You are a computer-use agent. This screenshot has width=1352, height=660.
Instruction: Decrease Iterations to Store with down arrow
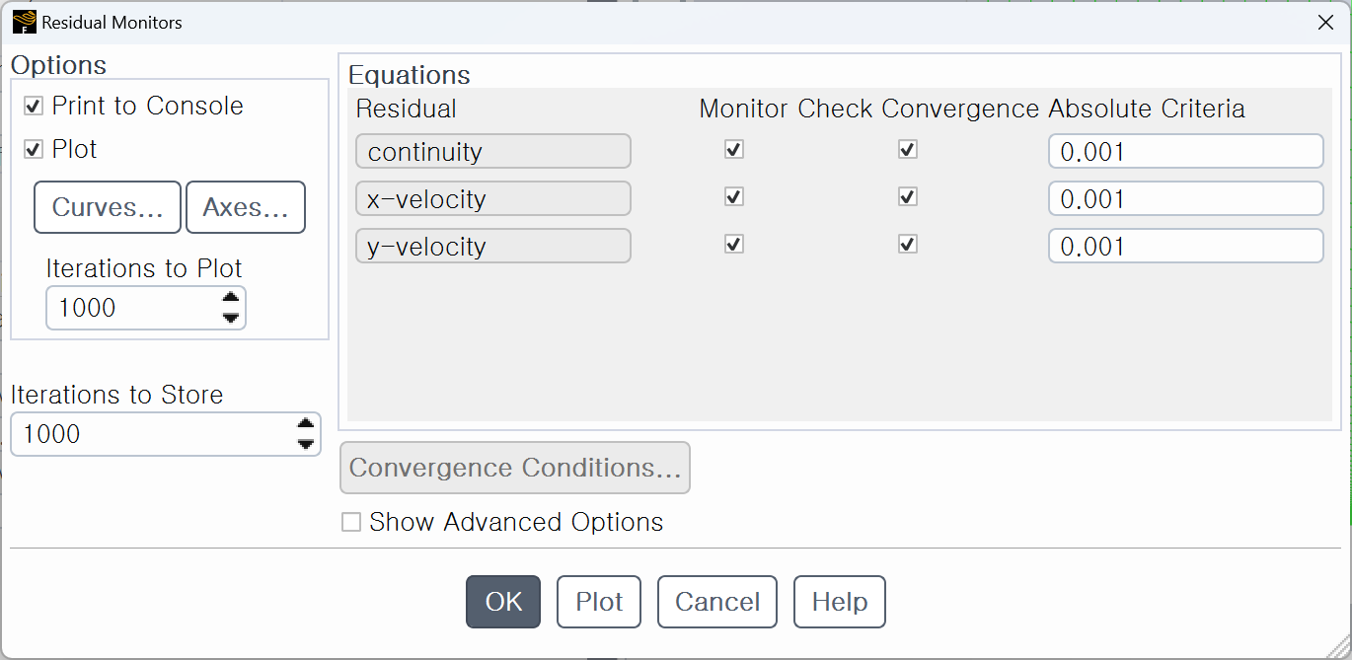[x=306, y=444]
